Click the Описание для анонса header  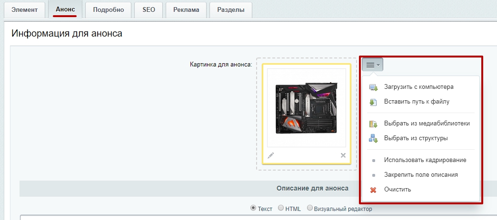(312, 188)
